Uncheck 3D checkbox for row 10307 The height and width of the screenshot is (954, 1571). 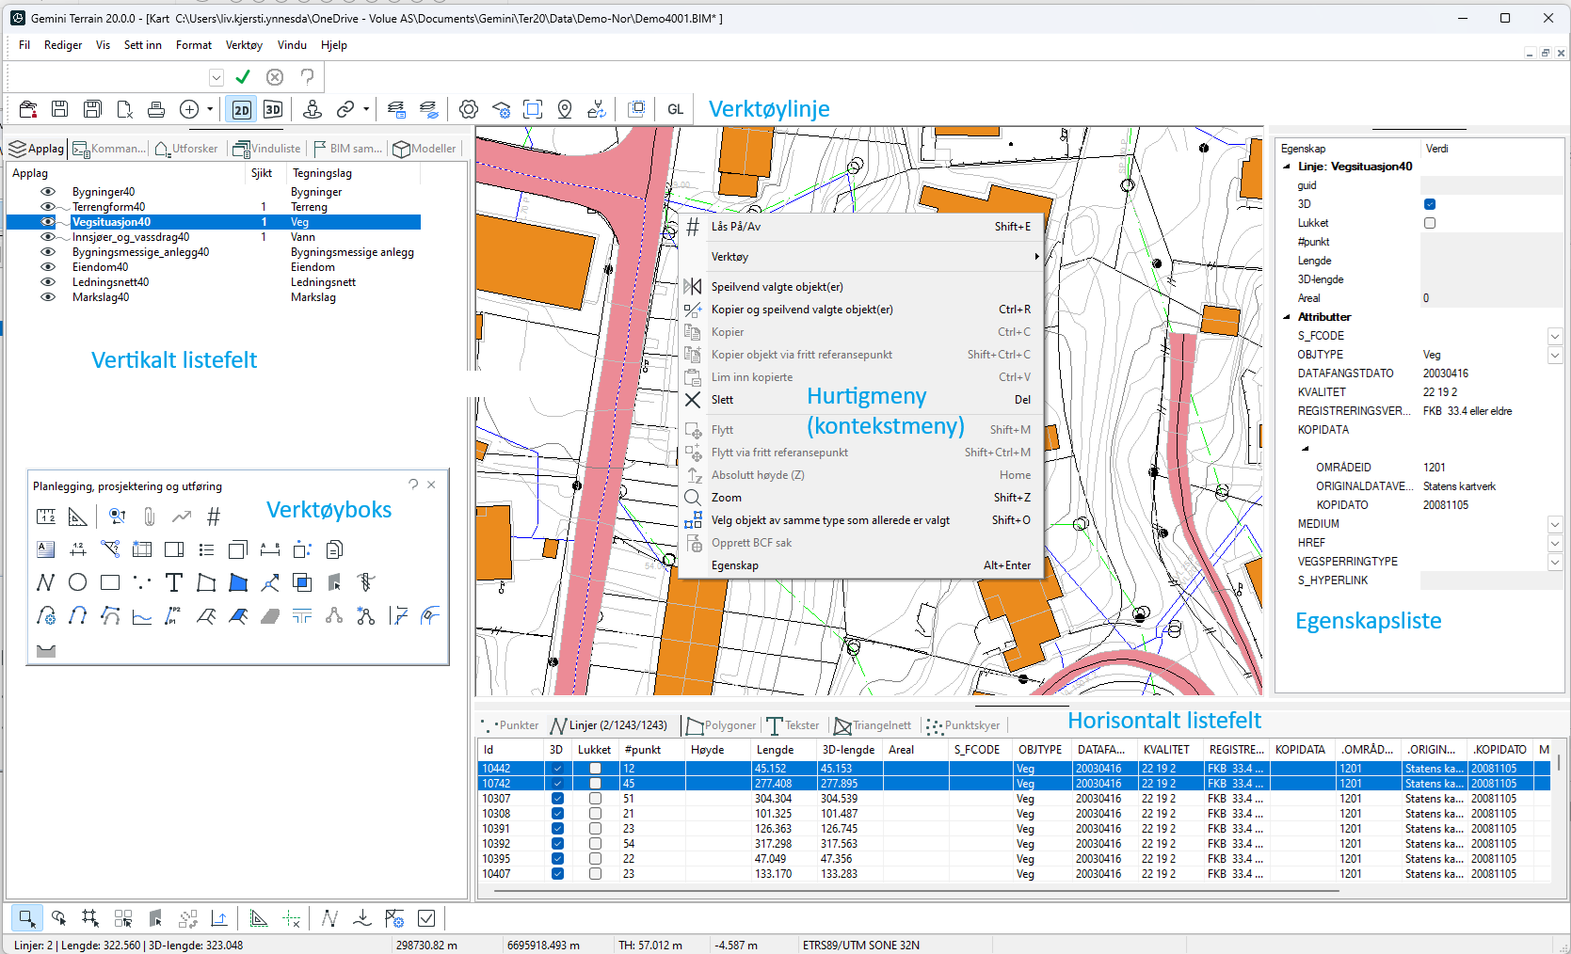point(557,799)
